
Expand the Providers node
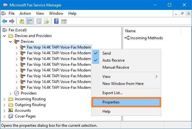tap(11, 94)
